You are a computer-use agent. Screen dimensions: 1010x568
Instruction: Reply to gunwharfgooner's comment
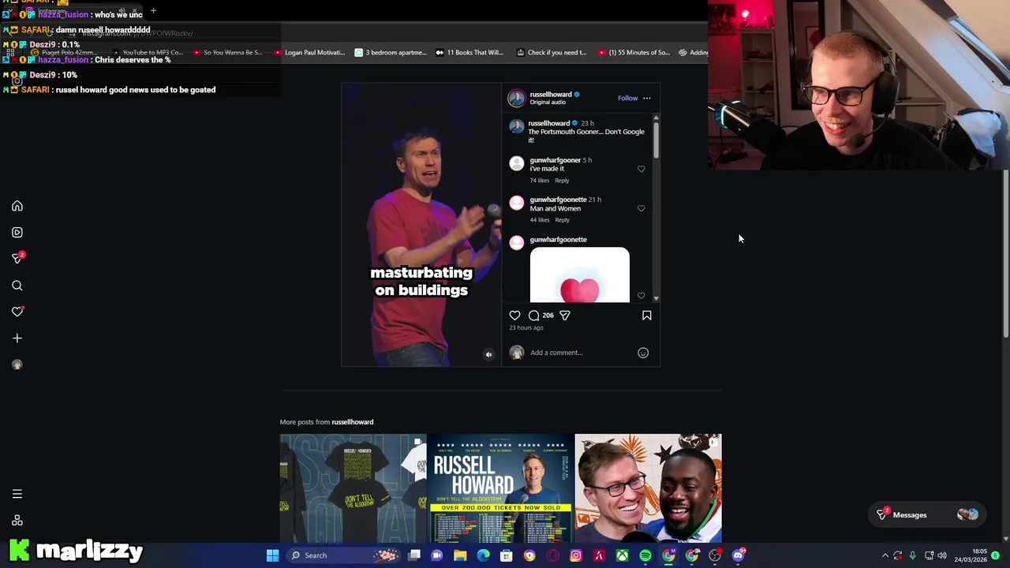(x=562, y=181)
